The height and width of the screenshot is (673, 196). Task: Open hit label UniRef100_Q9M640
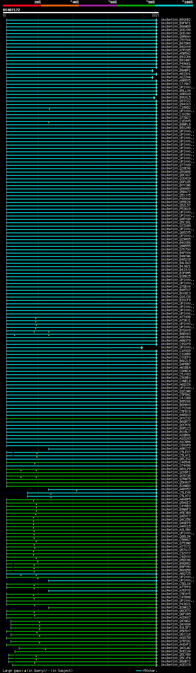(x=176, y=37)
